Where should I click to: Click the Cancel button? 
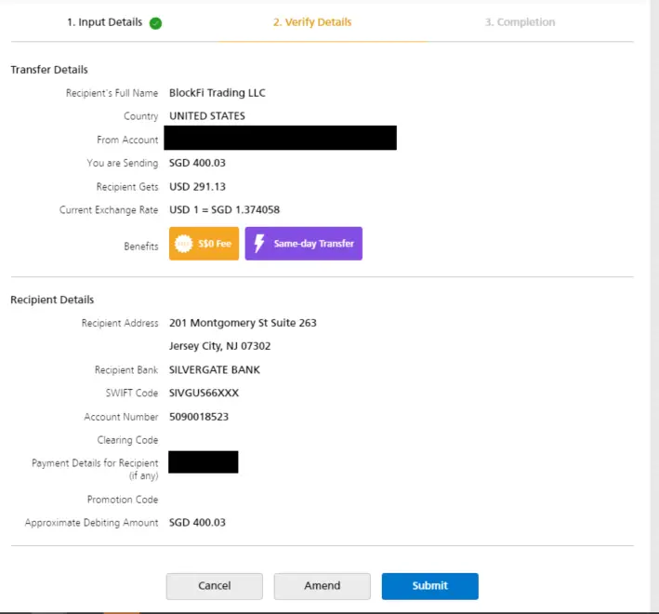[x=215, y=586]
